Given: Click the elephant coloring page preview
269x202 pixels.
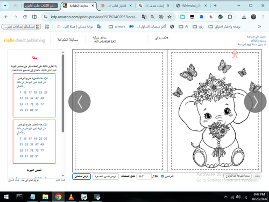Looking at the screenshot, I should (x=215, y=111).
